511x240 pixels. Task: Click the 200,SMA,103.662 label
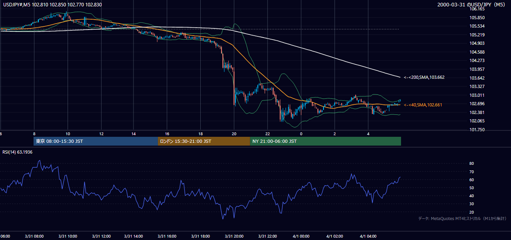[x=424, y=77]
